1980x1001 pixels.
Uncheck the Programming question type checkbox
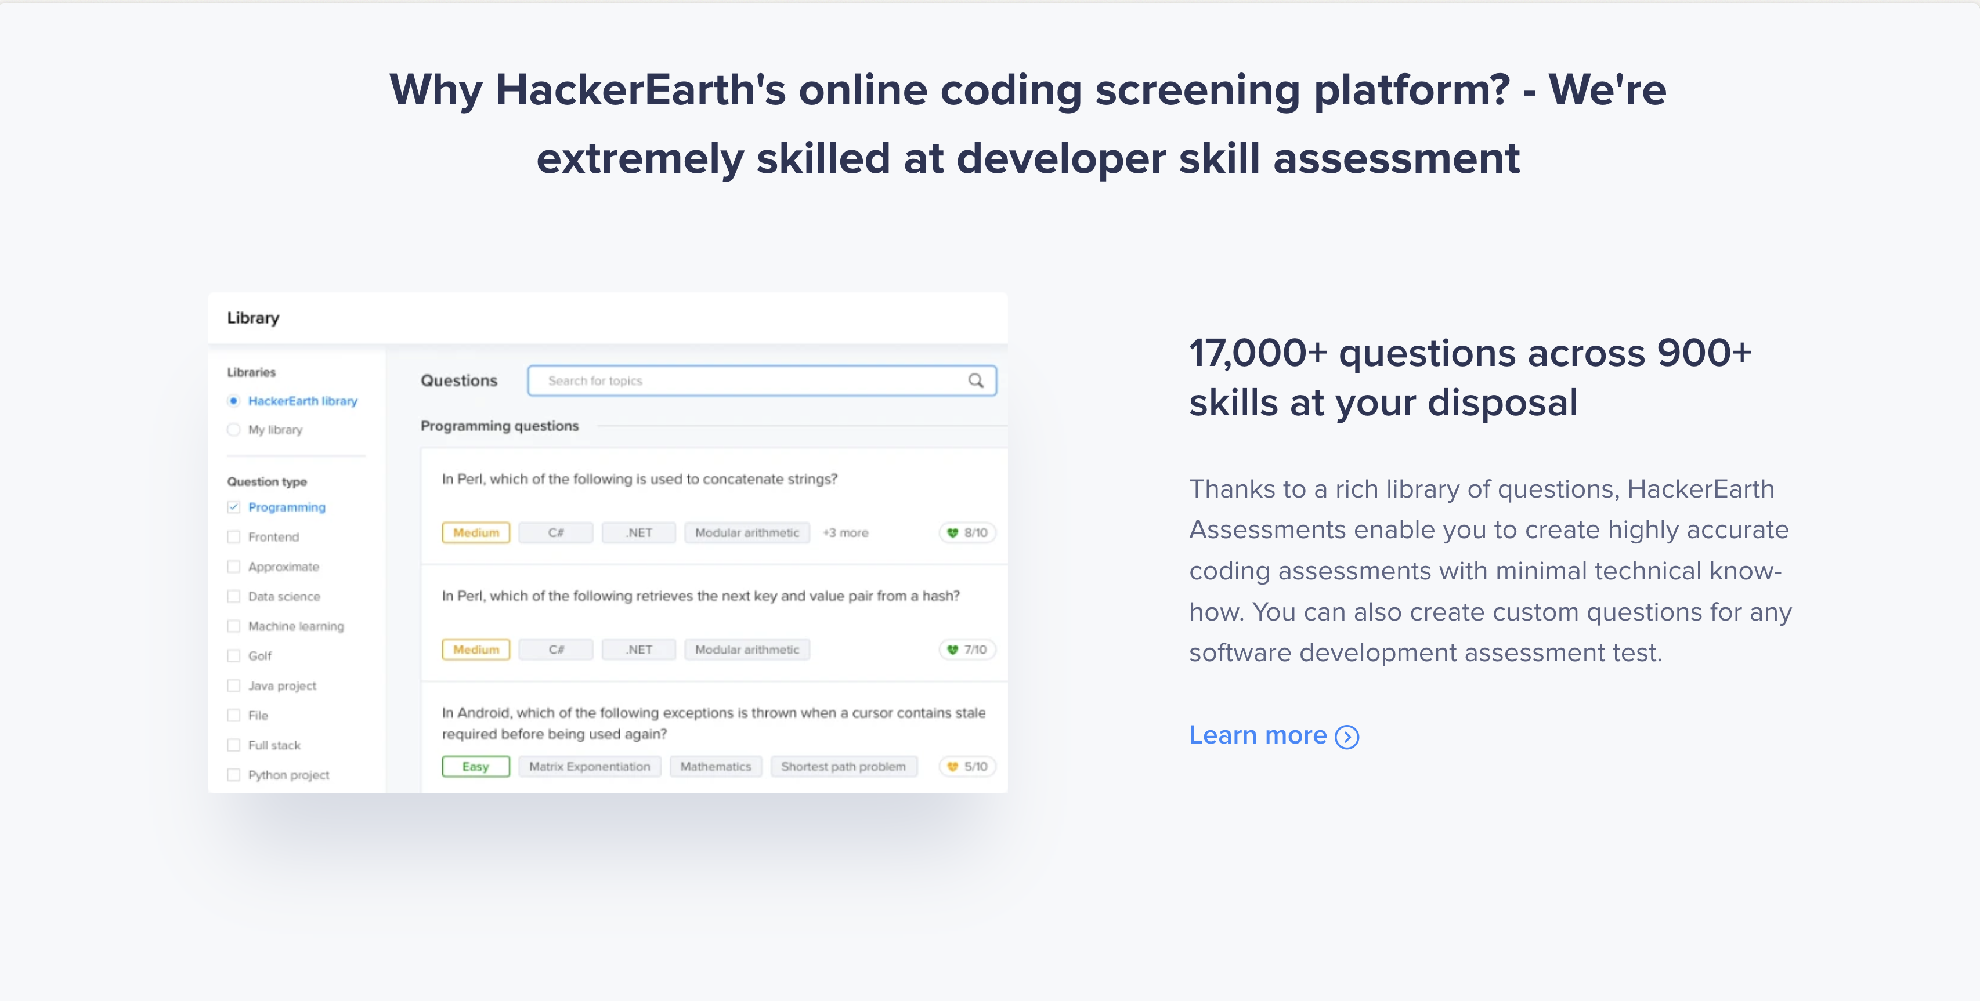(234, 507)
